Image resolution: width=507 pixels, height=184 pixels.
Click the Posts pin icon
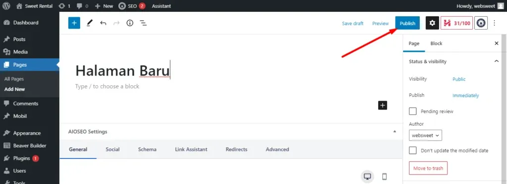point(6,39)
